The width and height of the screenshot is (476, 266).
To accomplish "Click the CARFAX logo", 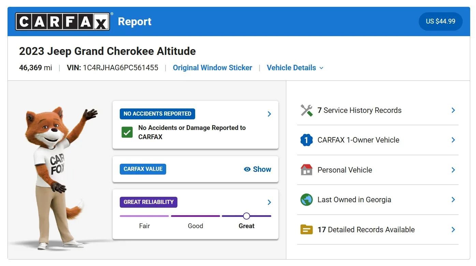I will 63,21.
